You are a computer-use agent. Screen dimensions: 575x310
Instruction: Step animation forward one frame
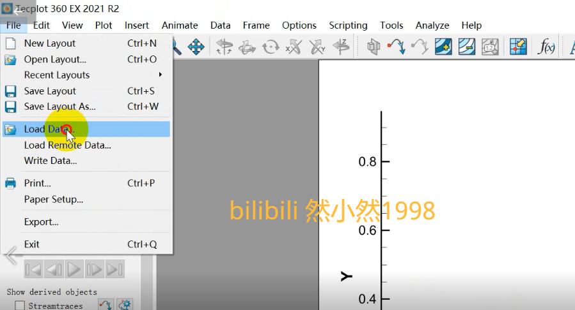(x=94, y=270)
